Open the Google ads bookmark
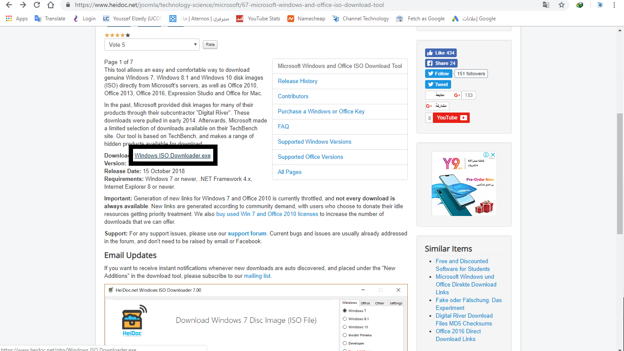 474,19
